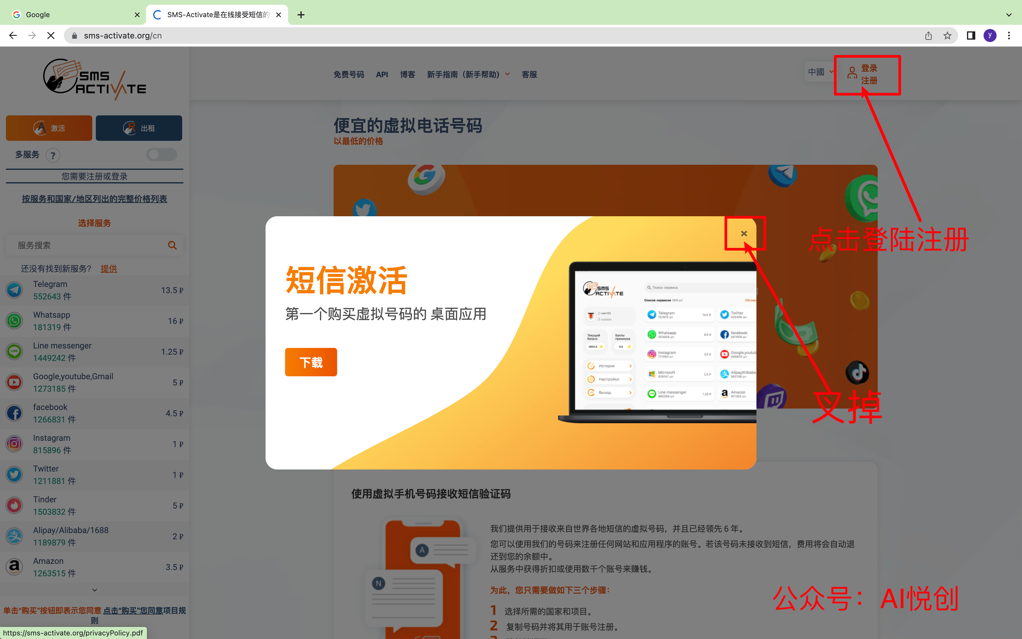This screenshot has height=639, width=1022.
Task: Select the Twitter service icon
Action: click(14, 475)
